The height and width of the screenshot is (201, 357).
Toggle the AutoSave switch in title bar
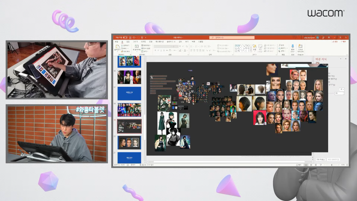tap(125, 37)
